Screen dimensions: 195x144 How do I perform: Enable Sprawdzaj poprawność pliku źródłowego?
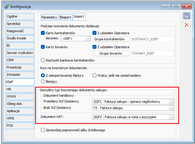pos(43,130)
